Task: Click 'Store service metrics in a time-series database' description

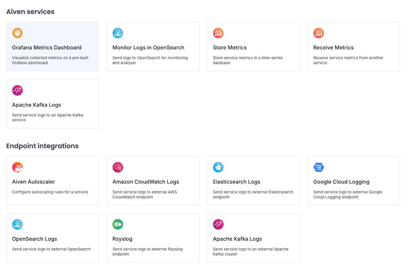Action: (x=247, y=60)
